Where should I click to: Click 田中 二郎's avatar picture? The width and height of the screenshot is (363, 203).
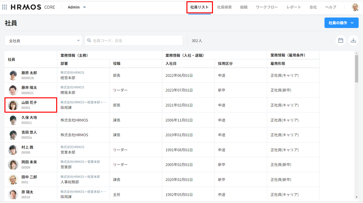click(13, 179)
